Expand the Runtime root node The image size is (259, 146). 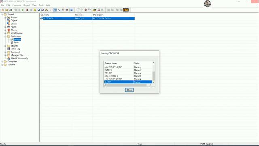pos(2,65)
